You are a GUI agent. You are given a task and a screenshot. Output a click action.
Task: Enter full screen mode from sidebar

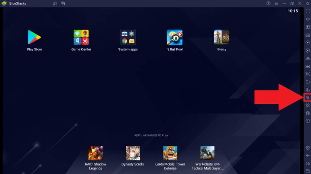click(x=307, y=11)
